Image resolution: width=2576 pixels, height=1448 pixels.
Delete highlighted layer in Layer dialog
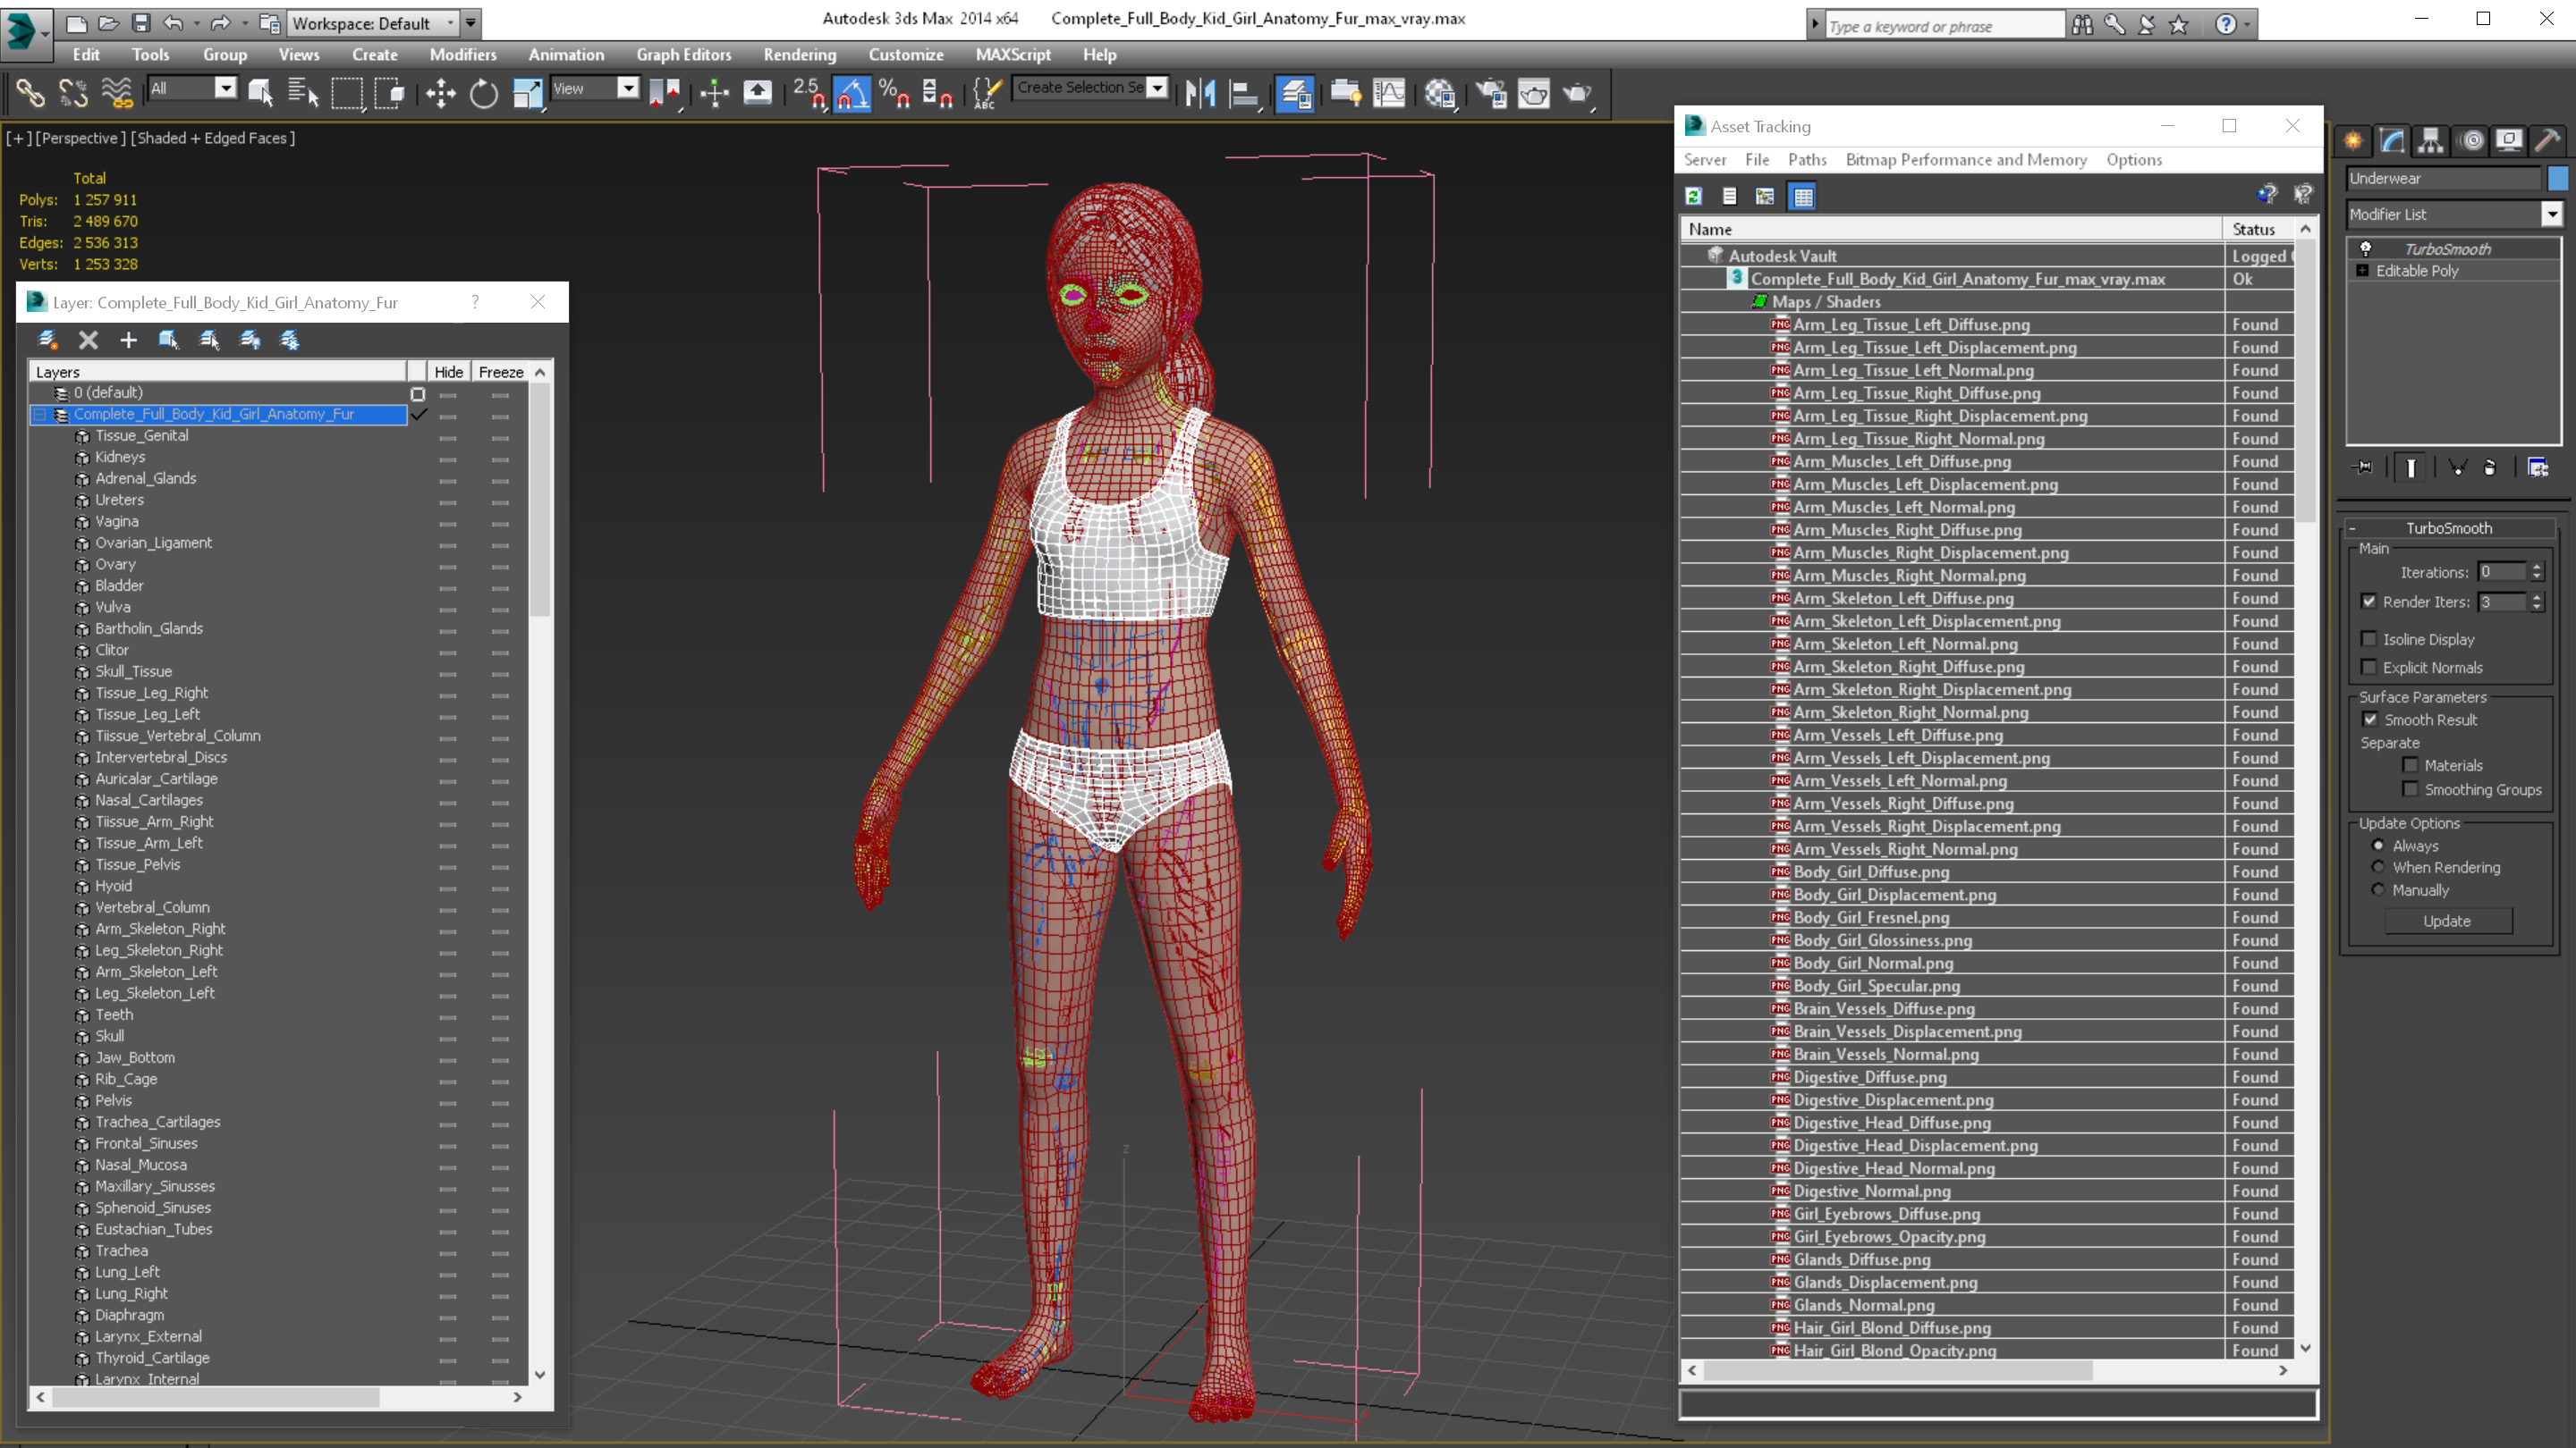88,341
